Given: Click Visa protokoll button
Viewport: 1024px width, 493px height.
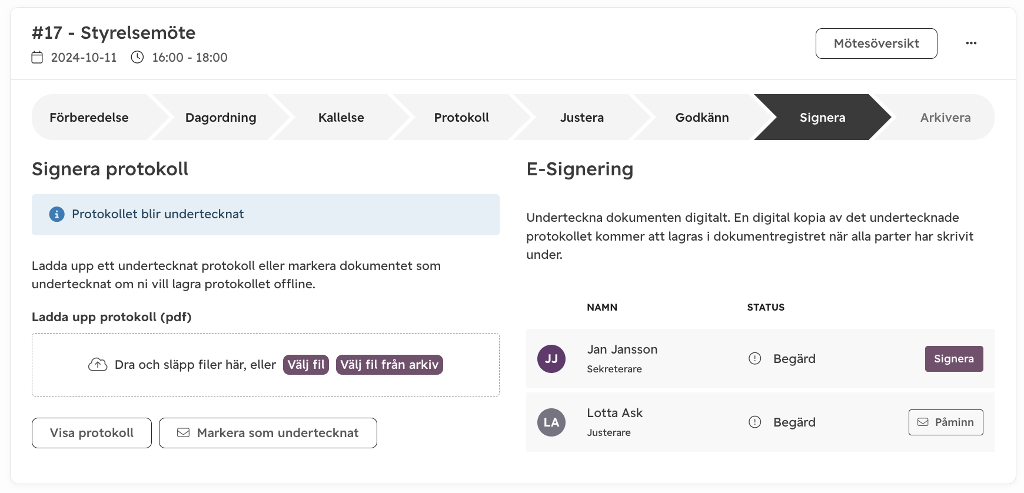Looking at the screenshot, I should click(x=92, y=433).
